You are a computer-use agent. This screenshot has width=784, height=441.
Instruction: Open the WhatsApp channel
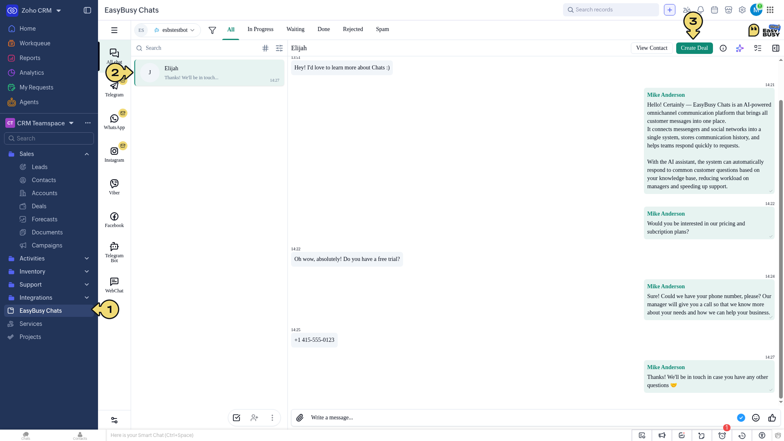114,122
